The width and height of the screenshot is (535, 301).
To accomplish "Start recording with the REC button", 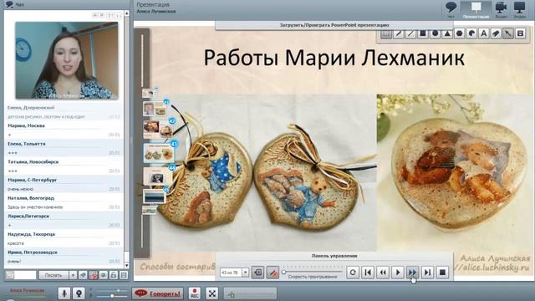I will coord(195,293).
